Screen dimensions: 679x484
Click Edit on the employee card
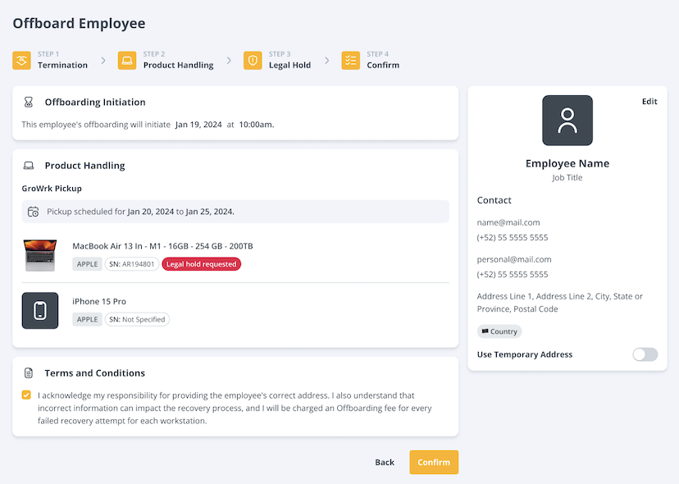click(x=649, y=102)
